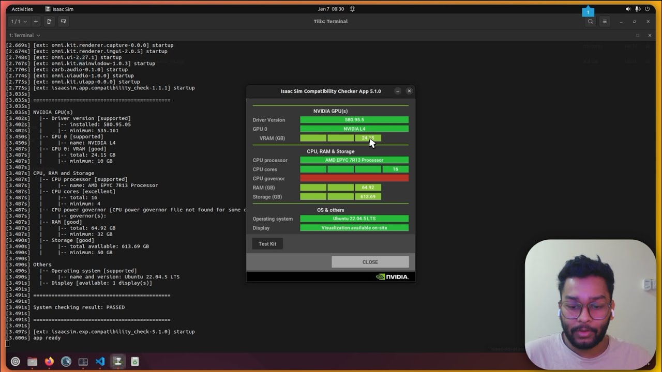Viewport: 662px width, 372px height.
Task: Open the Jan 7 08:30 clock menu
Action: pos(330,9)
